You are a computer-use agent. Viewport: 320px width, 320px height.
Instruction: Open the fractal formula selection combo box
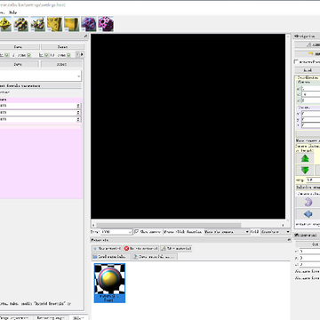41,76
